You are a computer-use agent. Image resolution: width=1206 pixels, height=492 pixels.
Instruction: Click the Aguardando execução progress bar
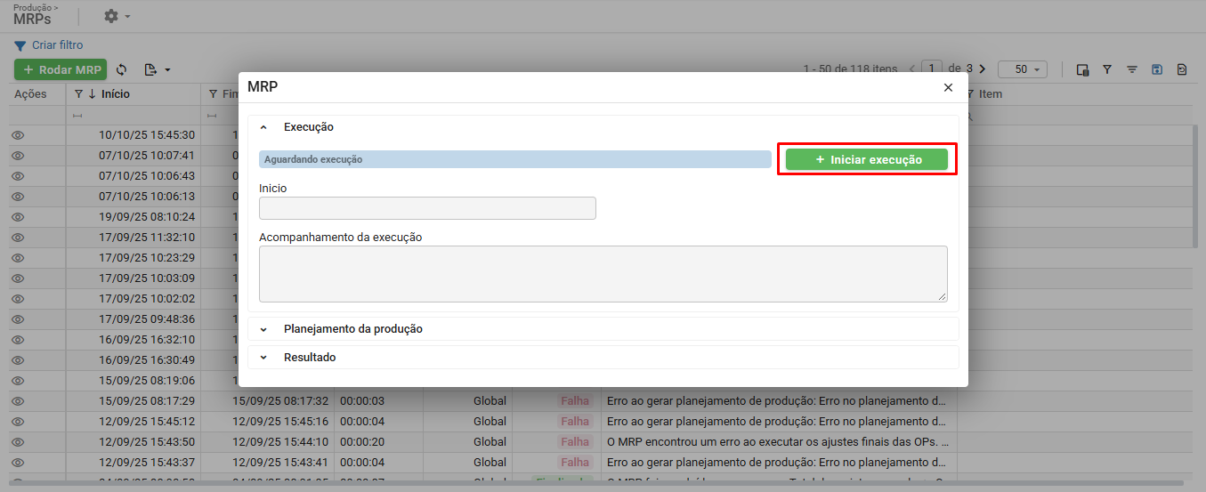click(x=514, y=159)
